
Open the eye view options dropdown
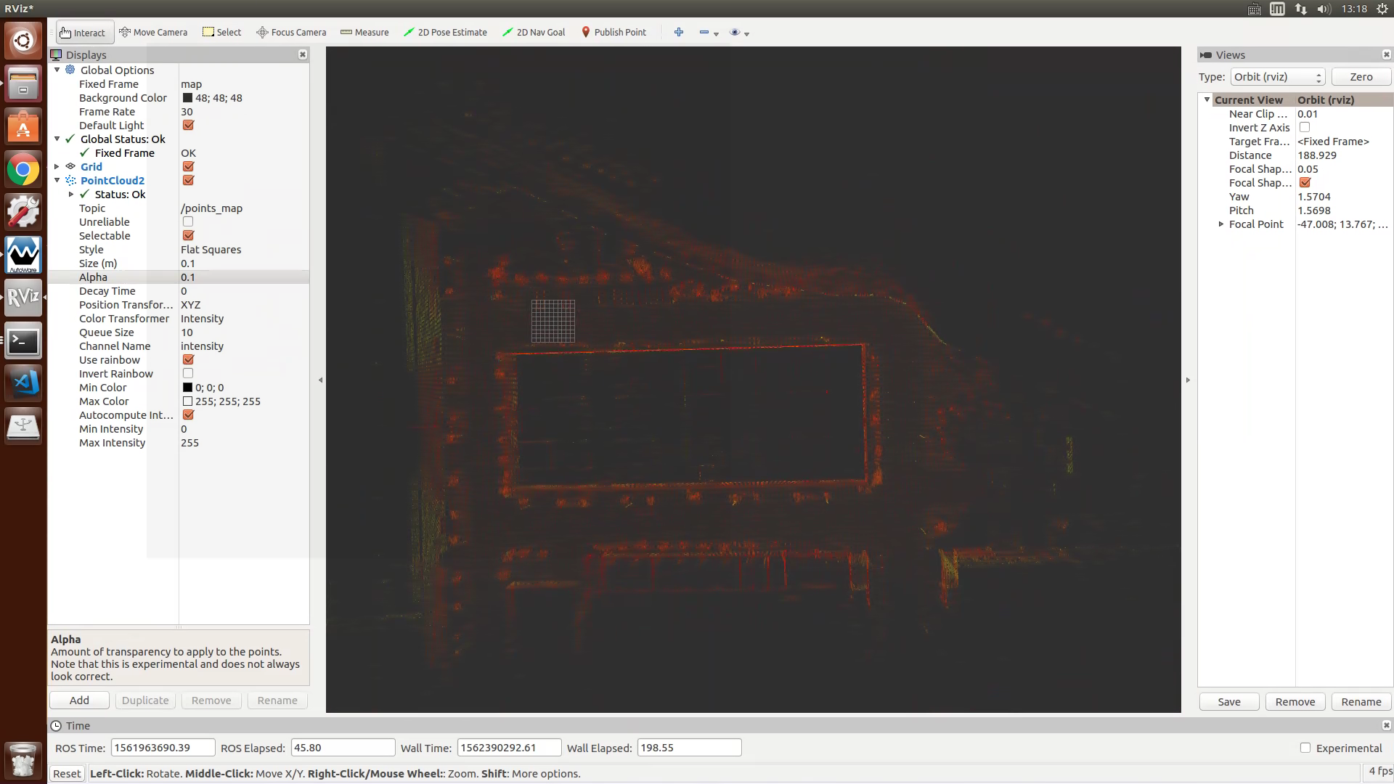(739, 33)
